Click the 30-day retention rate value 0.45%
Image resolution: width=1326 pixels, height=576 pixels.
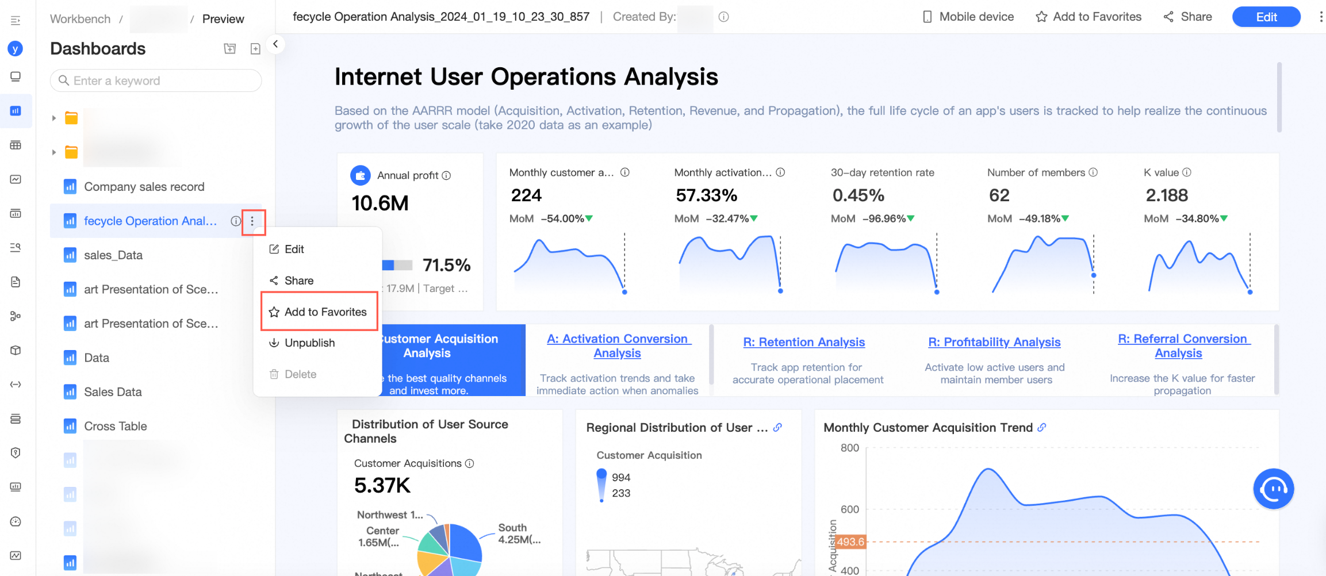pos(859,195)
